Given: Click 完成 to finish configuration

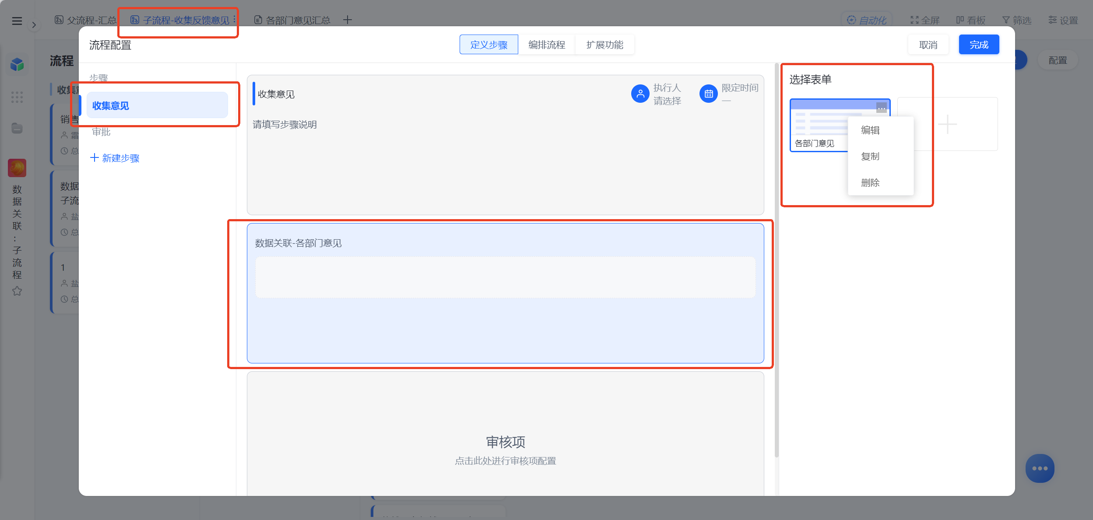Looking at the screenshot, I should click(x=979, y=45).
